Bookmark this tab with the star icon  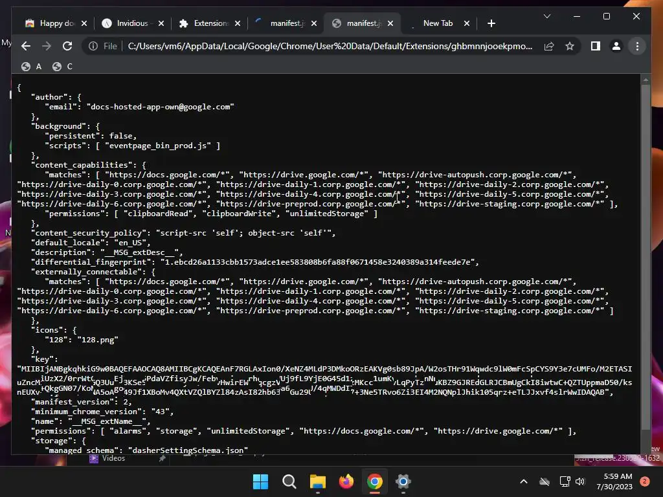(570, 46)
